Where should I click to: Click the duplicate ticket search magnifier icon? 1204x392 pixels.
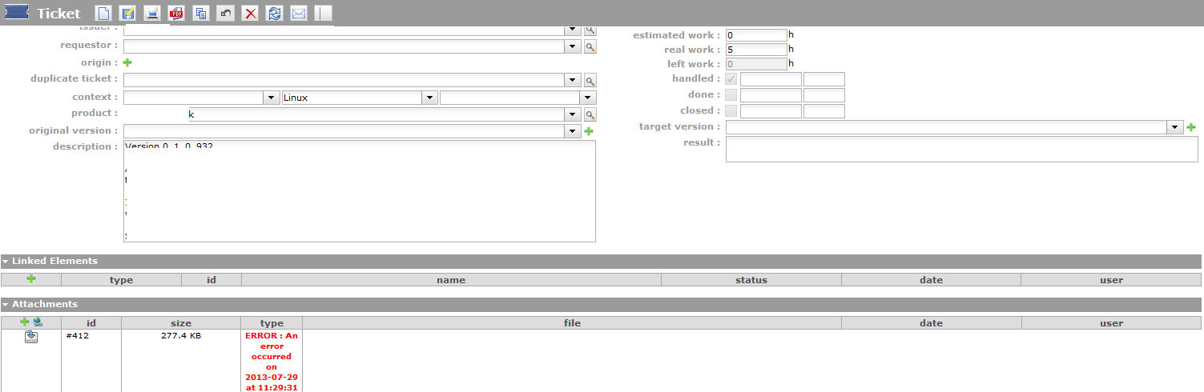point(590,81)
